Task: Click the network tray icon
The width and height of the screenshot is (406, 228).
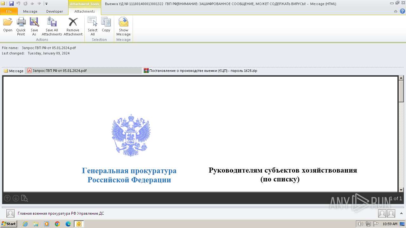Action: (368, 224)
